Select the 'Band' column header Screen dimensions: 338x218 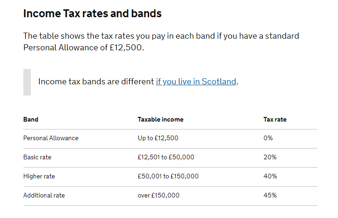click(31, 119)
